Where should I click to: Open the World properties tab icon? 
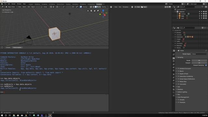174,71
